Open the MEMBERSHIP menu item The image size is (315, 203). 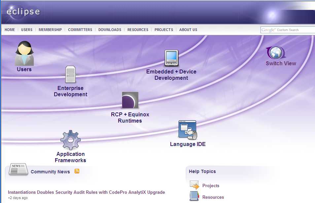[50, 30]
